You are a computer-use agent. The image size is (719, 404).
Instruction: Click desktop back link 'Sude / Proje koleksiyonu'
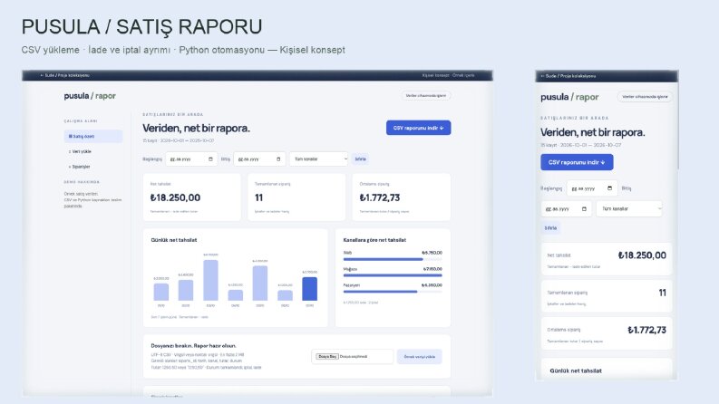tap(64, 75)
